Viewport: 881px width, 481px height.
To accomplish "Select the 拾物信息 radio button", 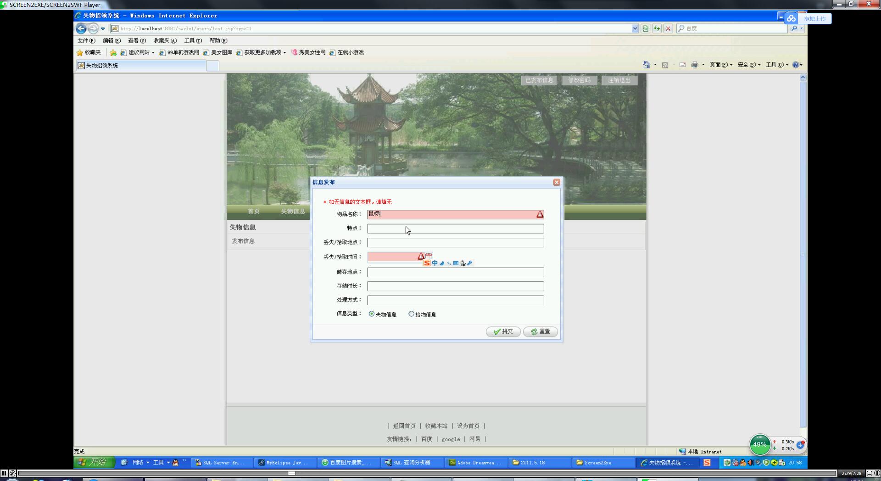I will [411, 314].
